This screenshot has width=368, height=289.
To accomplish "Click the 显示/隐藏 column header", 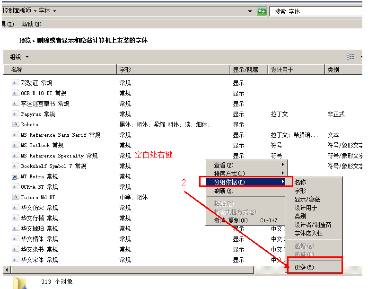I will [x=246, y=70].
